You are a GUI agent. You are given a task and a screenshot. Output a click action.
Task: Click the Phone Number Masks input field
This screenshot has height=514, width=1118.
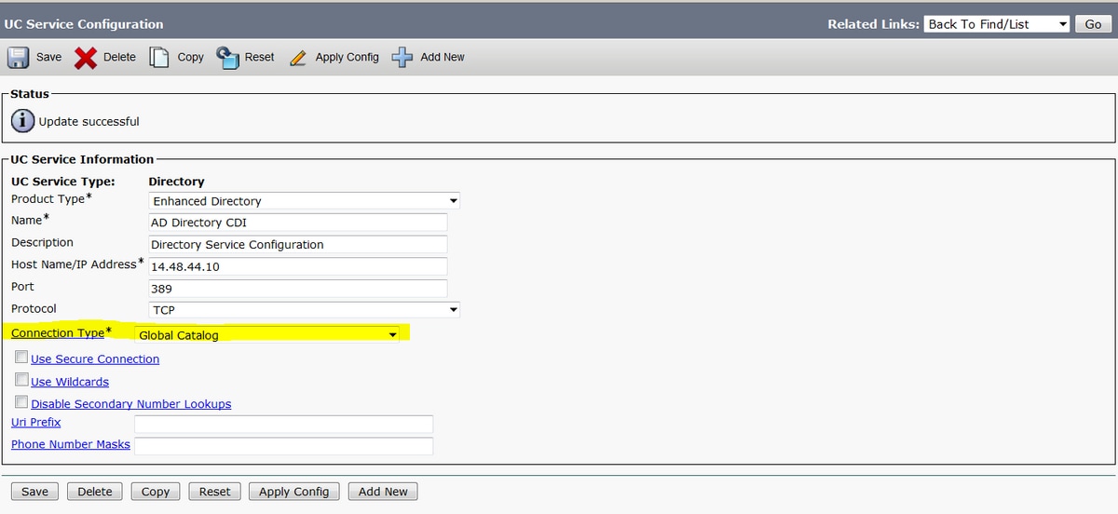(x=284, y=446)
